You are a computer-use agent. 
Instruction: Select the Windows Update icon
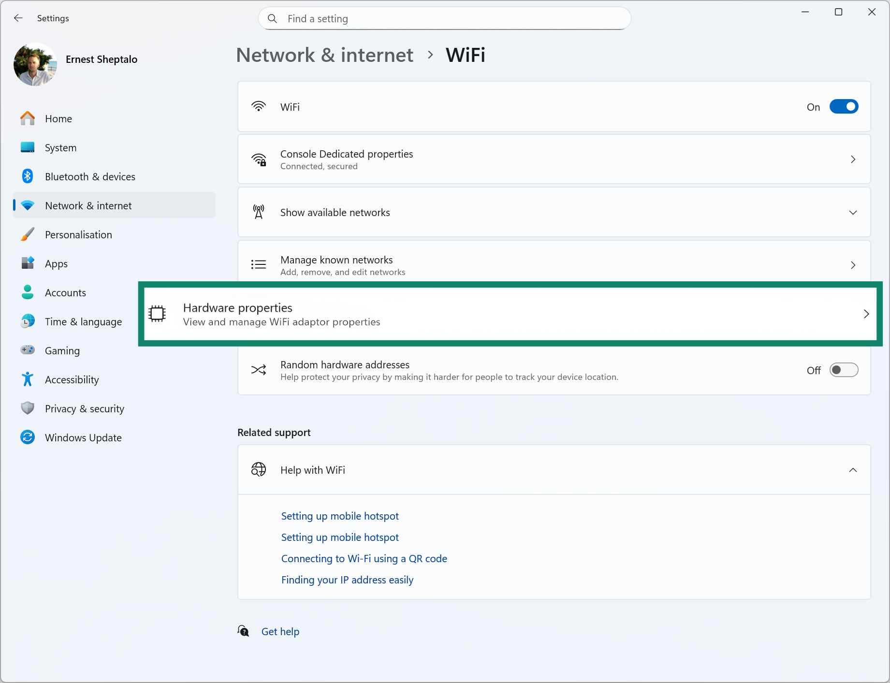tap(28, 437)
